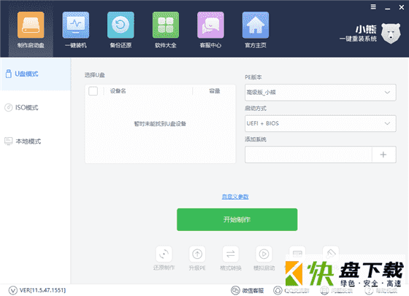This screenshot has width=409, height=296.
Task: Switch to U盘模式 tab
Action: [x=35, y=74]
